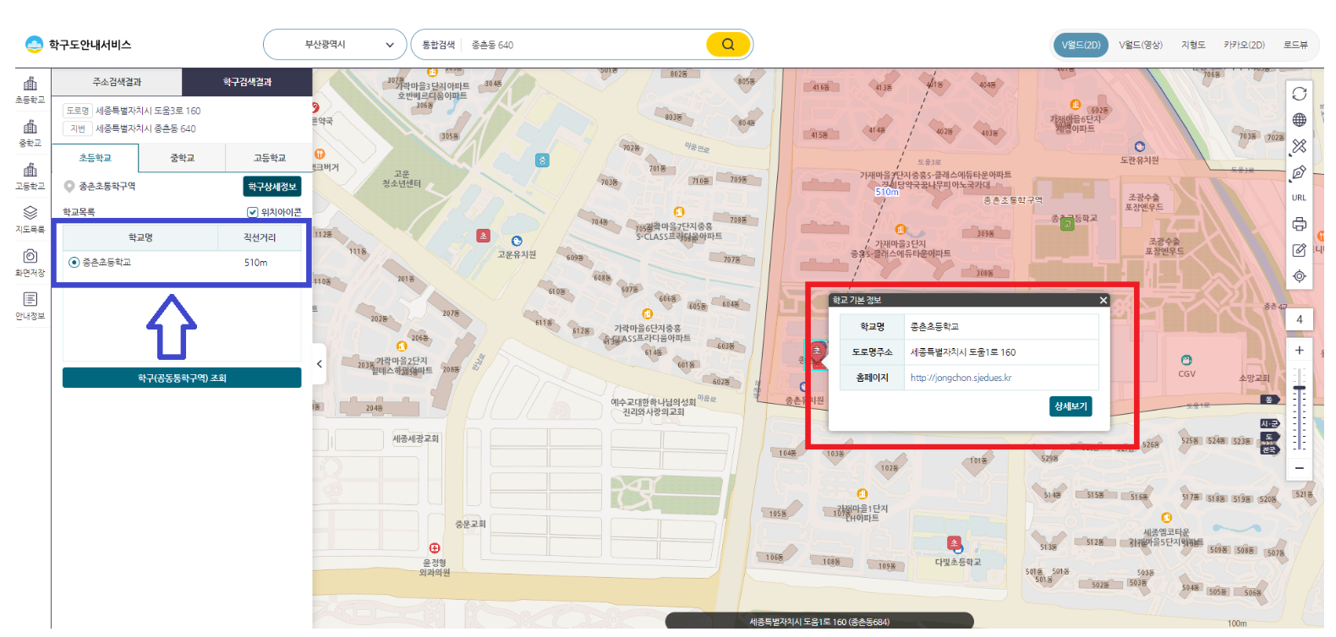
Task: Click the 고운청소년센터 label on map
Action: [402, 178]
